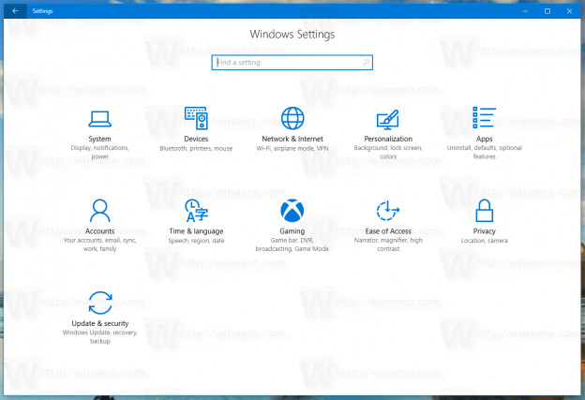Image resolution: width=585 pixels, height=400 pixels.
Task: Click the Accounts label
Action: point(99,231)
